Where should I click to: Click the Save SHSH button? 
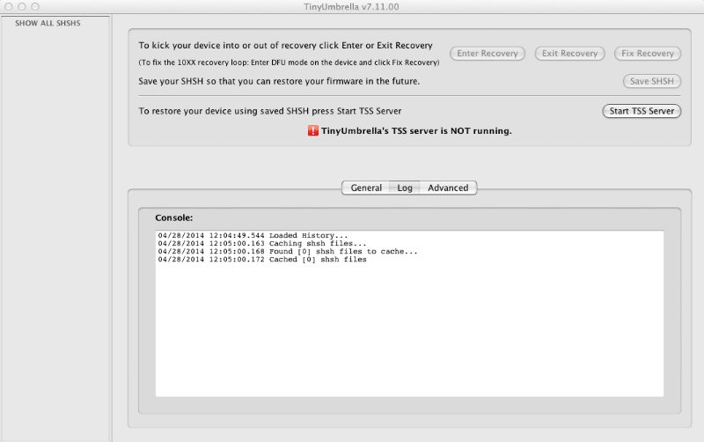(652, 82)
